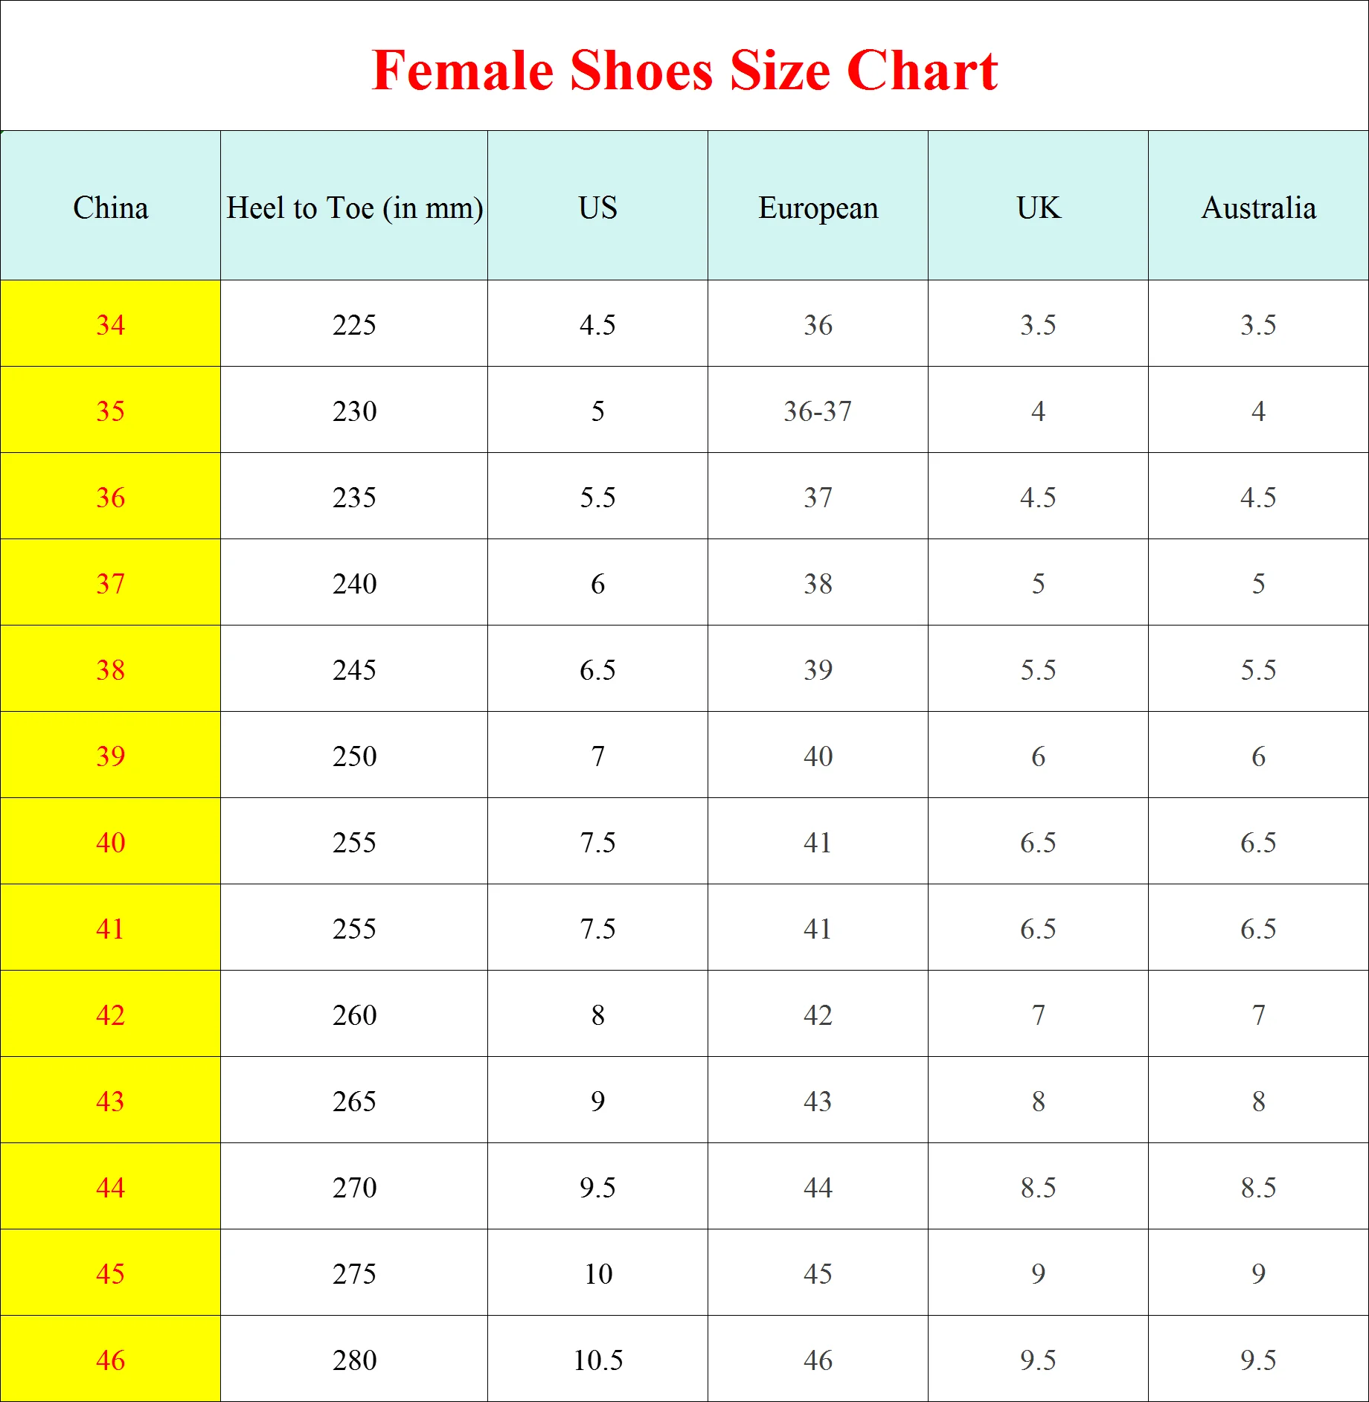The width and height of the screenshot is (1369, 1402).
Task: Select the China column header
Action: pyautogui.click(x=110, y=208)
